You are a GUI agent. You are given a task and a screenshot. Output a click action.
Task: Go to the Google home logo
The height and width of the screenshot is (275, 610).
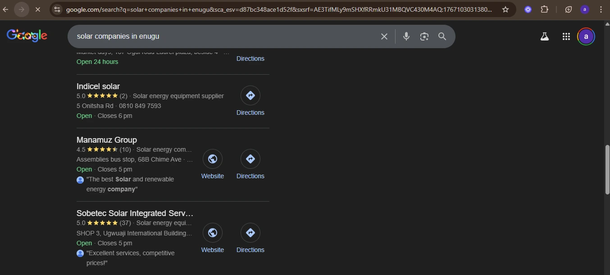pyautogui.click(x=27, y=36)
